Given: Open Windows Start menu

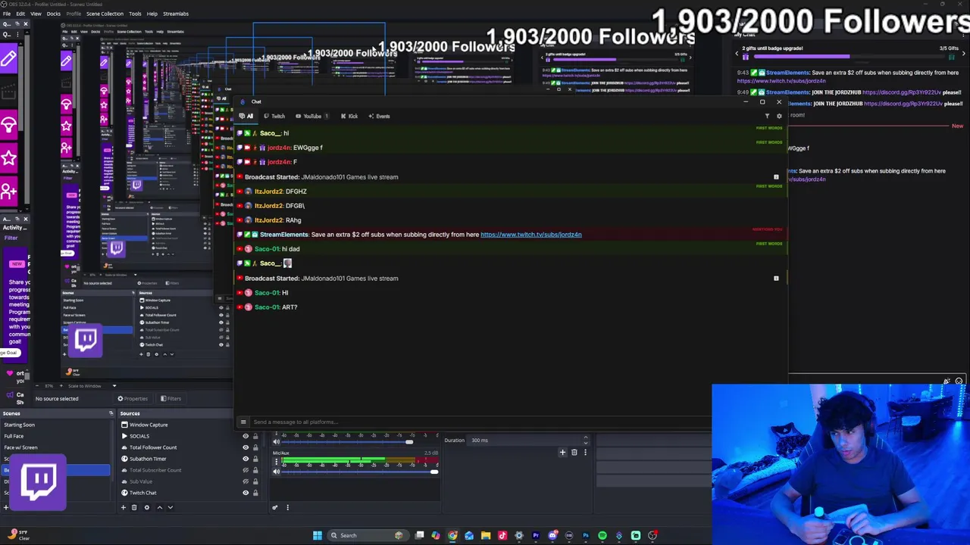Looking at the screenshot, I should [318, 535].
